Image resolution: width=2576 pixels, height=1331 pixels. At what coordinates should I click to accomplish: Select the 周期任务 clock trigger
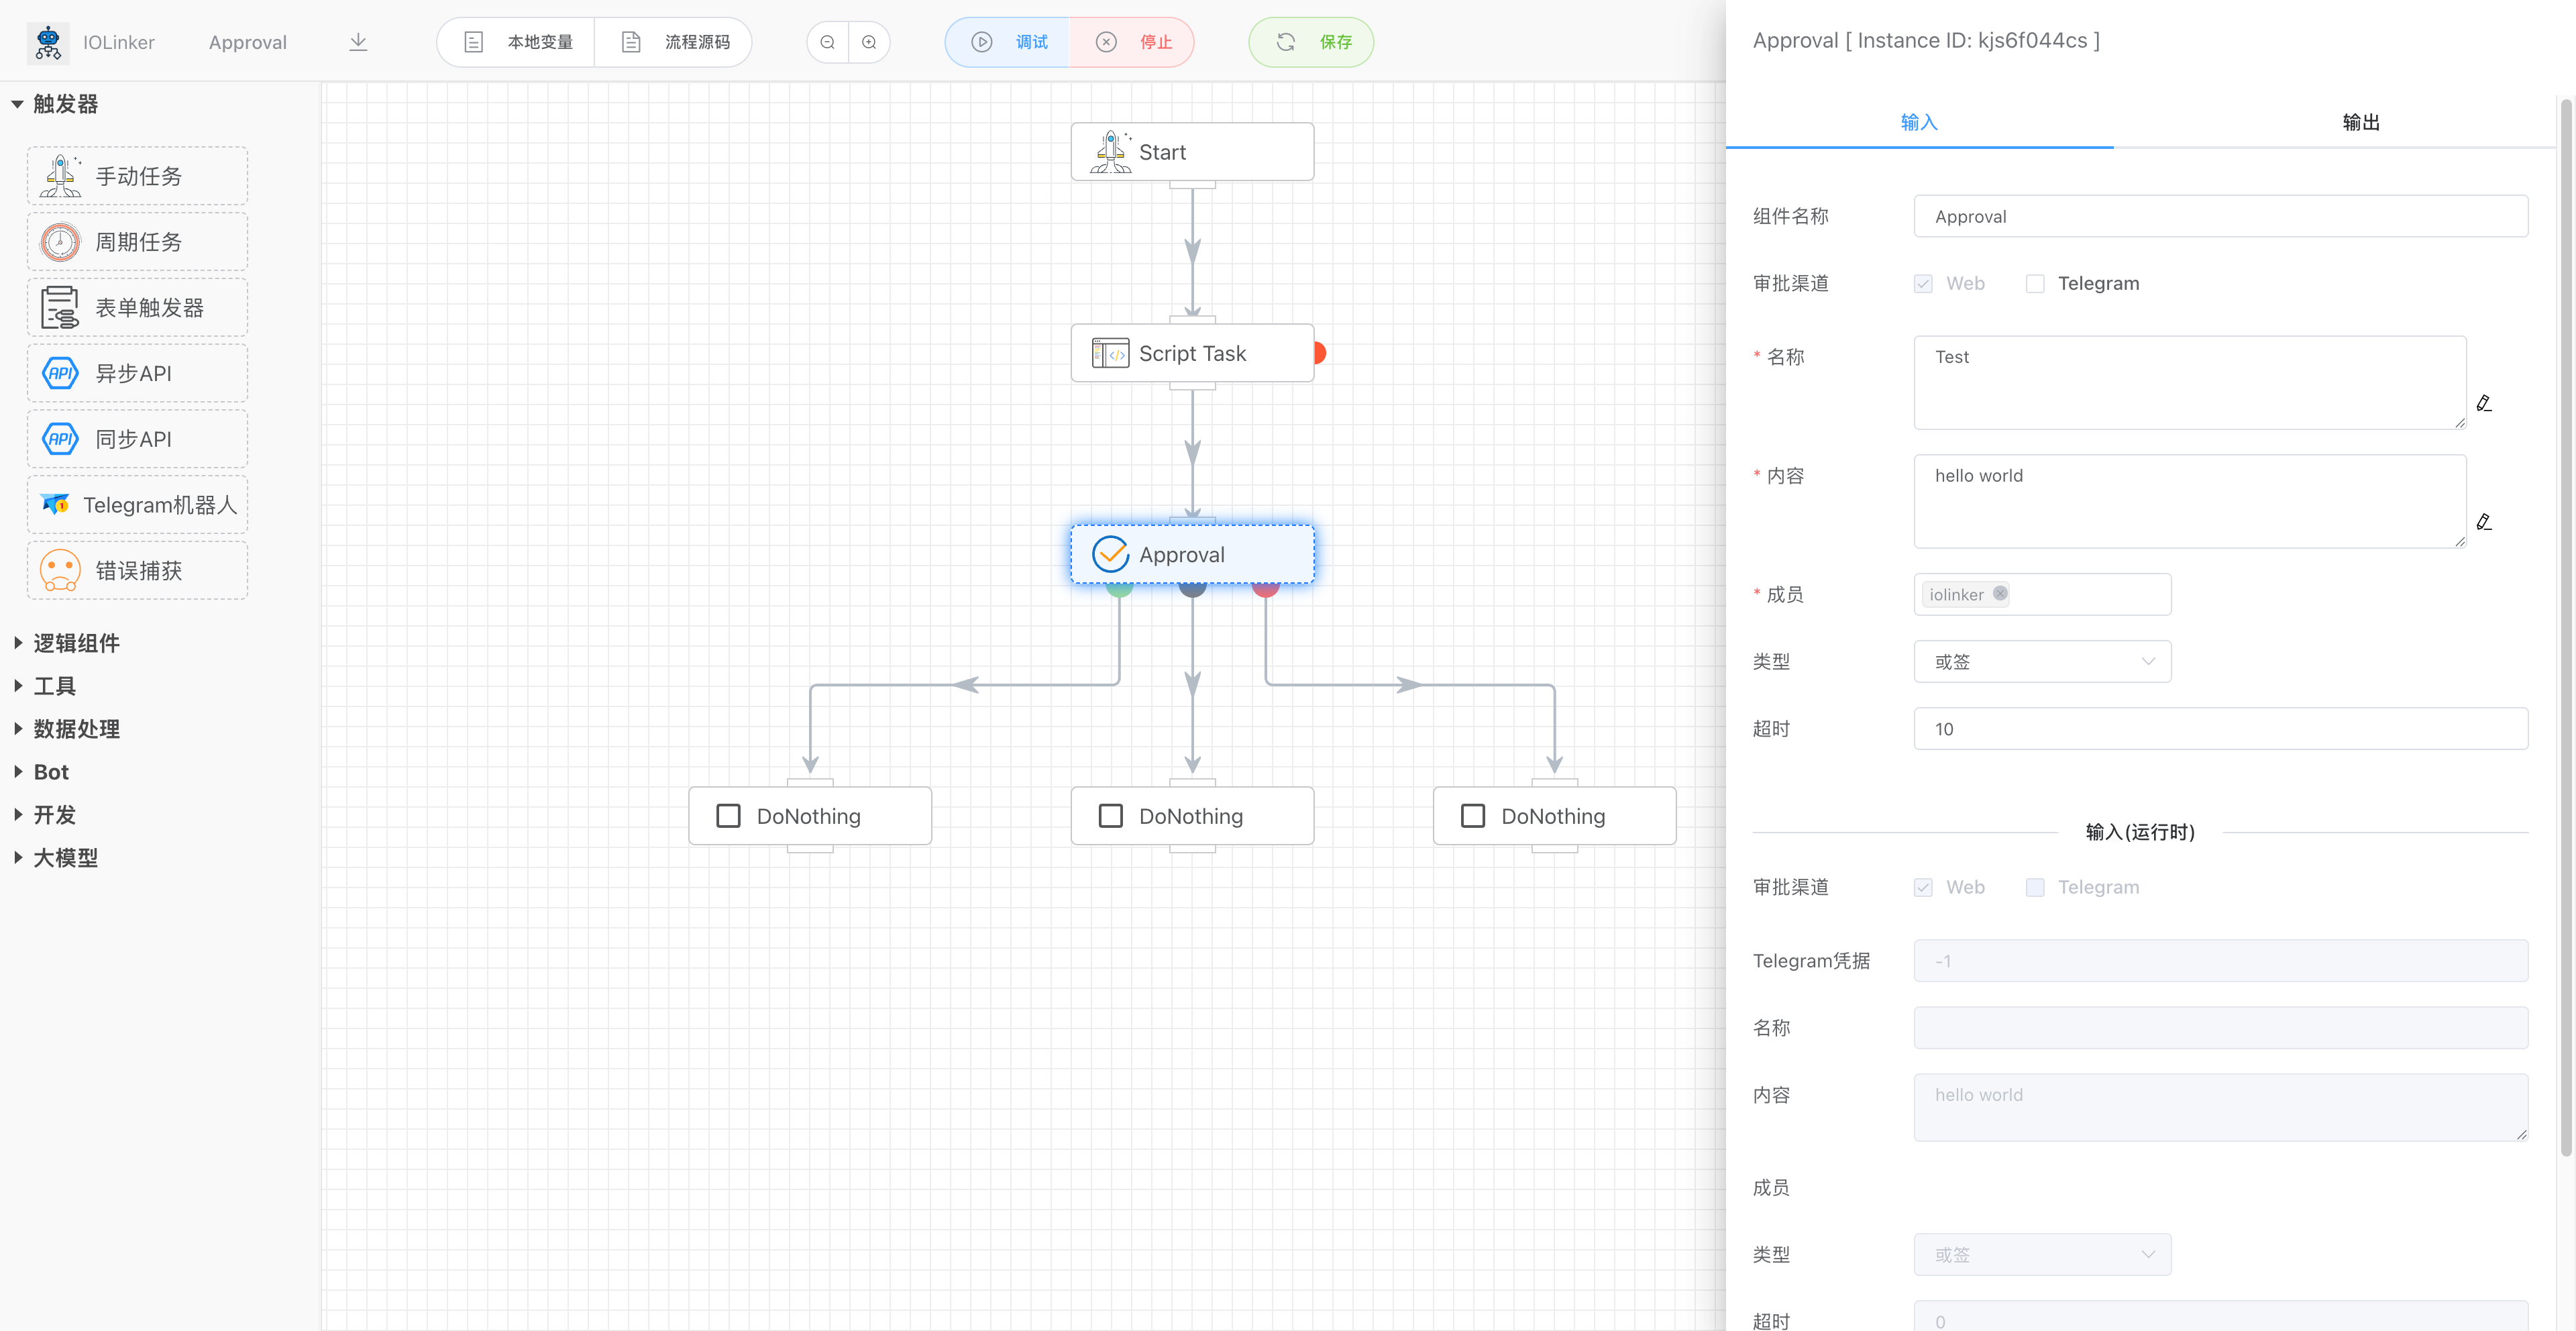138,242
